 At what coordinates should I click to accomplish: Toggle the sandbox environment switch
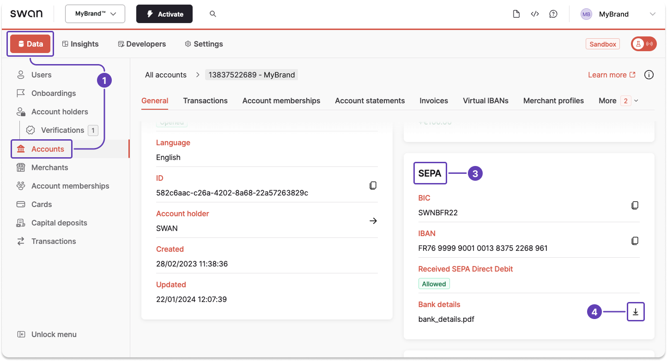tap(643, 43)
